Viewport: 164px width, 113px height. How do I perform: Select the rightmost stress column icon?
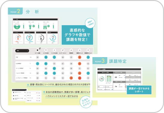[x=88, y=50]
